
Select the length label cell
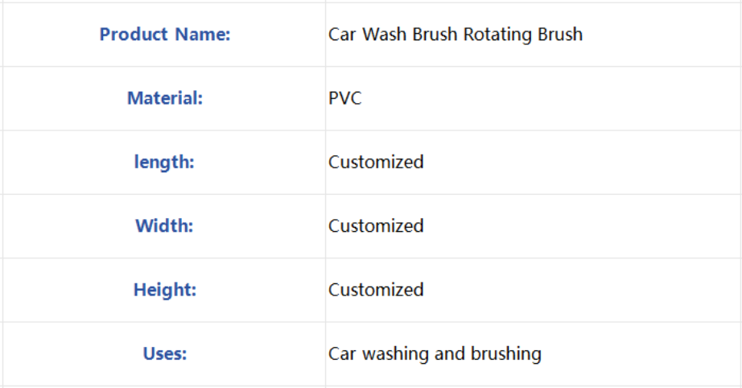(164, 163)
